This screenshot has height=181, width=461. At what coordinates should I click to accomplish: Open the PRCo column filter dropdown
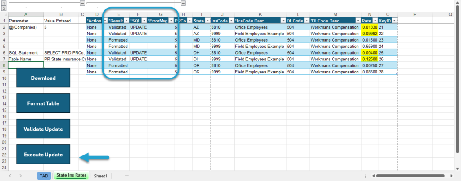click(x=190, y=21)
